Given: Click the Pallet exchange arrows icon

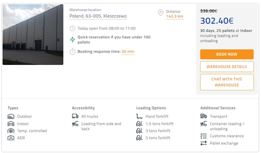Looking at the screenshot, I should click(x=204, y=143).
